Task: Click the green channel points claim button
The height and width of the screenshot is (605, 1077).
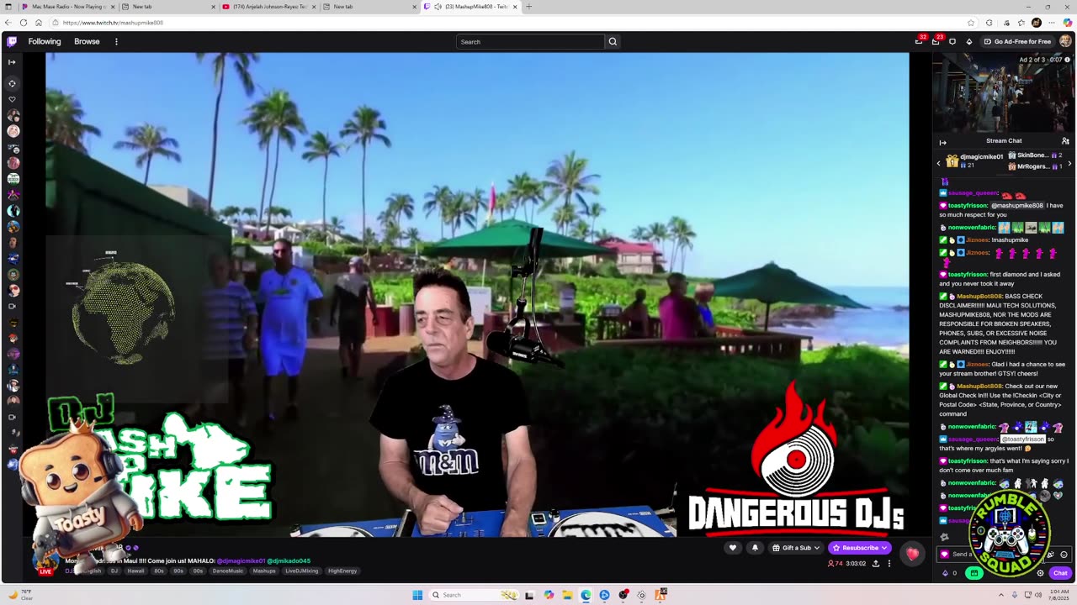Action: click(x=974, y=573)
